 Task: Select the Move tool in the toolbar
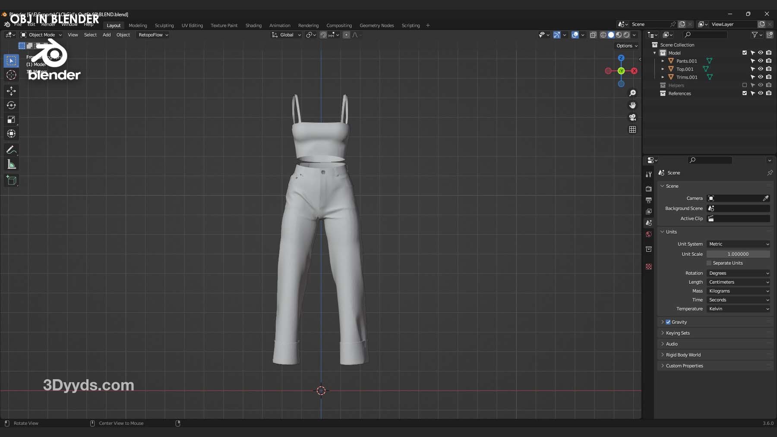pos(11,91)
